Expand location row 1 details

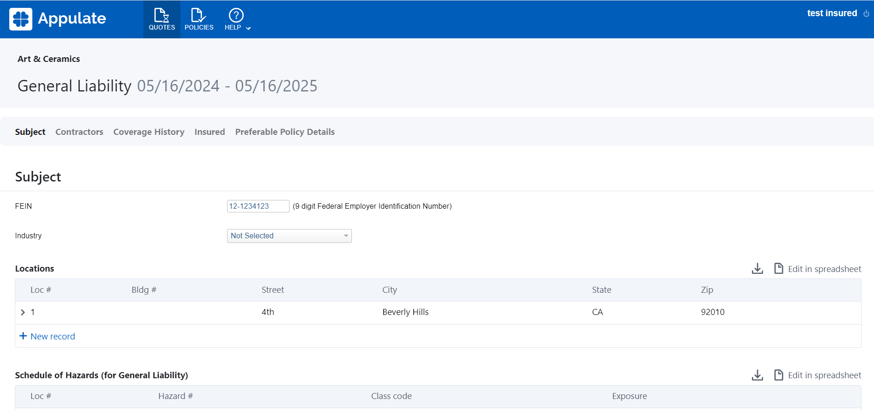point(23,313)
